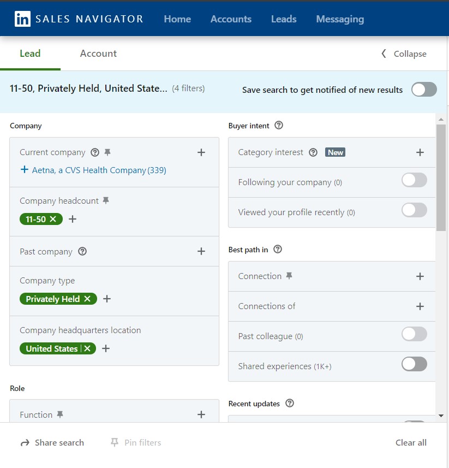Open help icon next to Best path in
This screenshot has height=468, width=449.
coord(278,249)
